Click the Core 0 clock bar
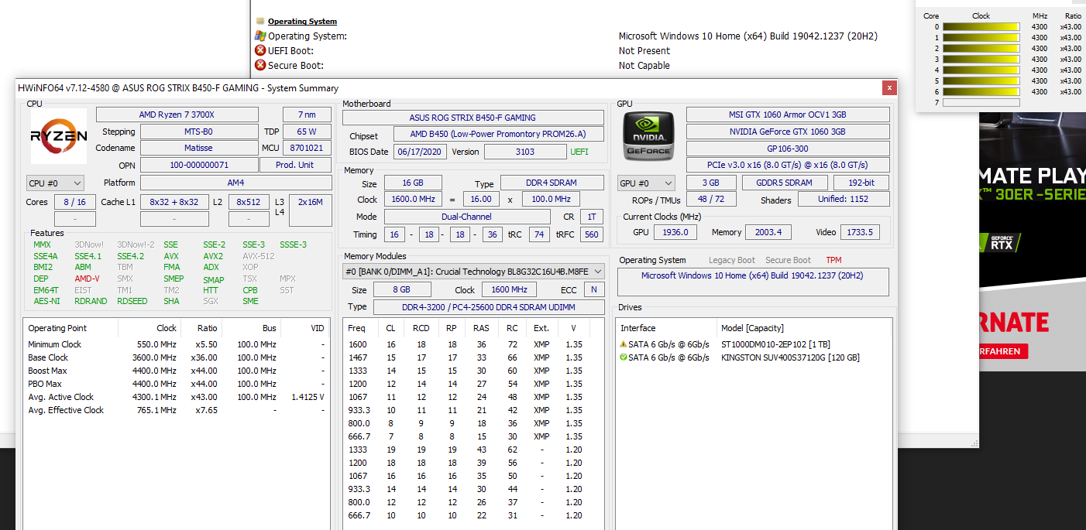 981,26
